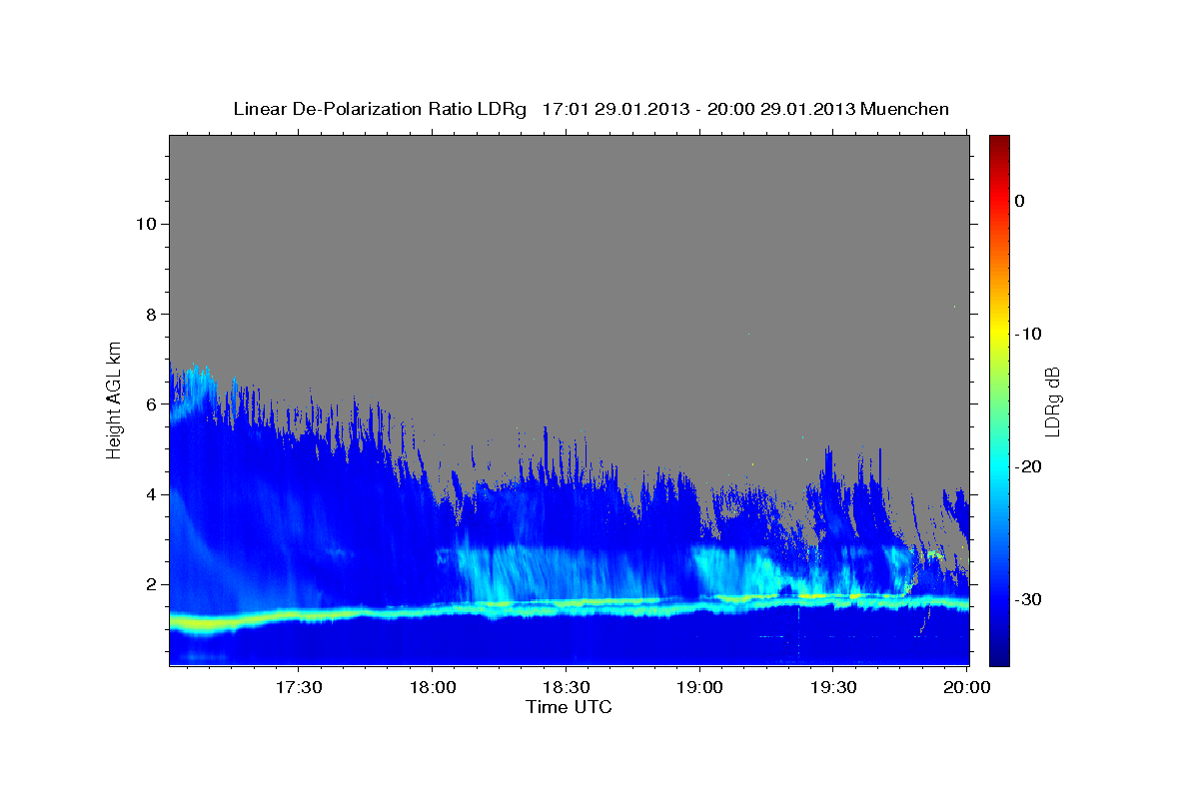
Task: Click the plot title 'Linear De-Polarization Ratio LDRg'
Action: 380,109
